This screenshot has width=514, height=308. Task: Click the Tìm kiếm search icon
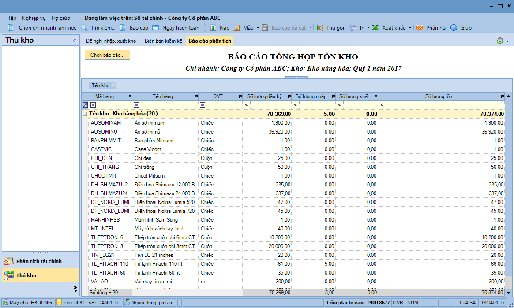[x=84, y=28]
